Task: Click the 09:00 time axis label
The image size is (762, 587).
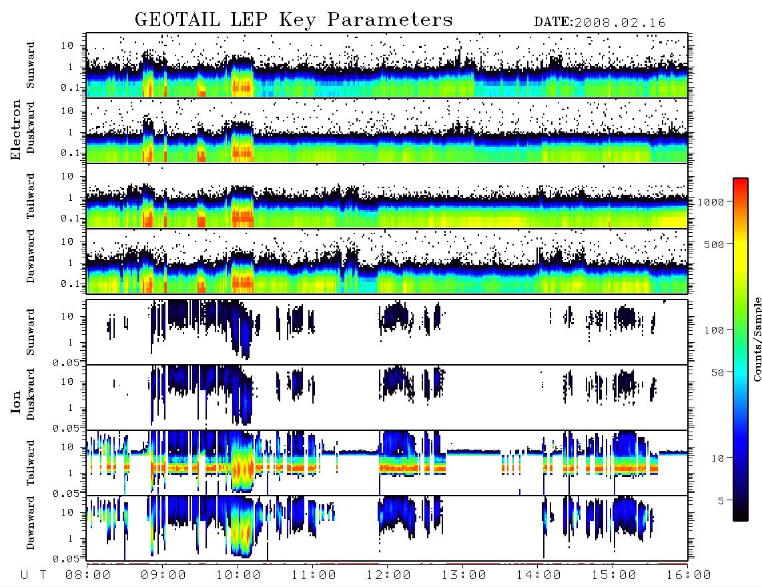Action: click(x=163, y=575)
